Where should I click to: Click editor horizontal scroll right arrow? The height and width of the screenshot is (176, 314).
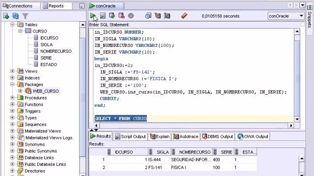coord(291,126)
